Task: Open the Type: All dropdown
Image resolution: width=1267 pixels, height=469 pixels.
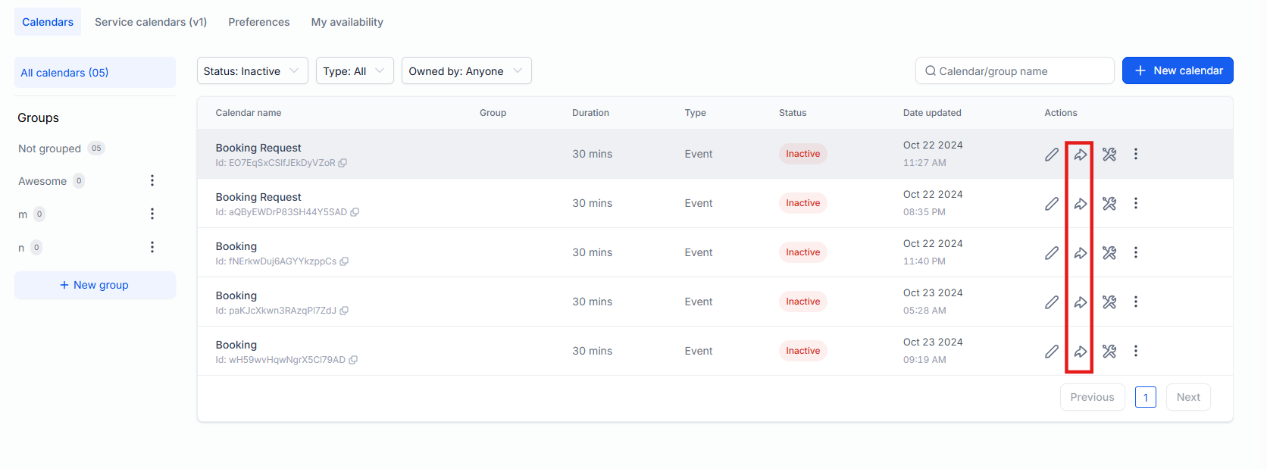Action: coord(354,71)
